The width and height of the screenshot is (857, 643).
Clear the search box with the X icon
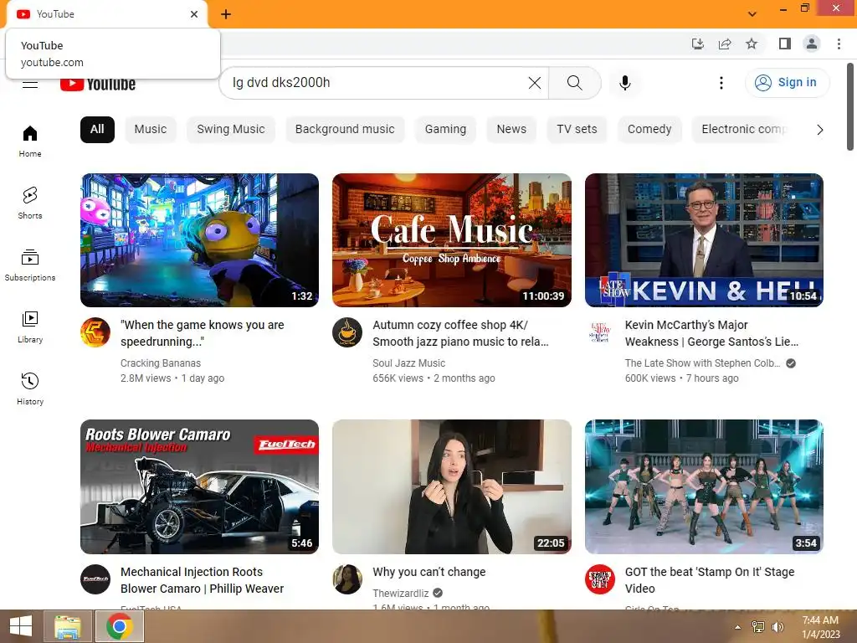tap(535, 83)
